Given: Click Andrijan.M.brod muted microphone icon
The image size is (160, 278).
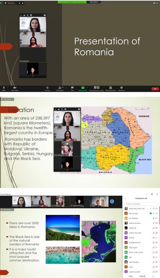Looking at the screenshot, I should pos(154,242).
